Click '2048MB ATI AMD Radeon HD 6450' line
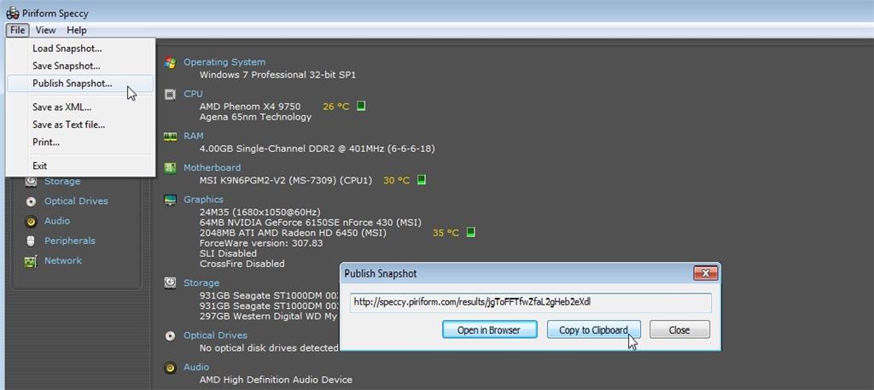This screenshot has height=390, width=874. point(293,233)
